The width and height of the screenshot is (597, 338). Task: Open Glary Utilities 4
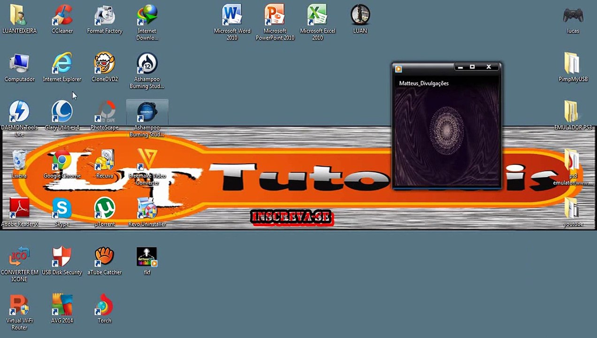tap(62, 115)
